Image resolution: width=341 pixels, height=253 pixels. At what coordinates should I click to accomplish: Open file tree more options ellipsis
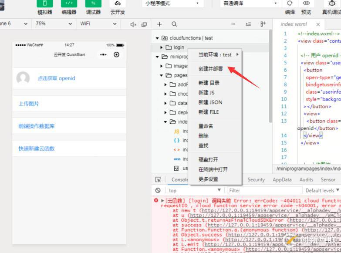coord(233,24)
